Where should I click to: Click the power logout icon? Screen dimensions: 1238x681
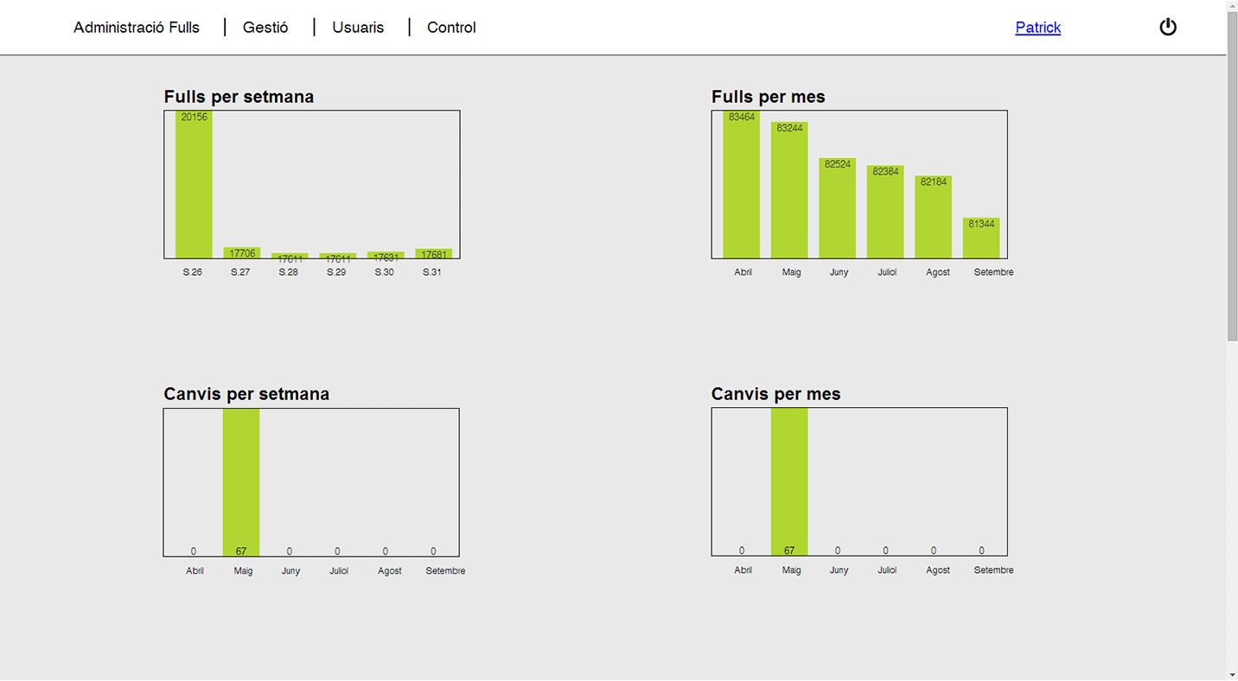[x=1167, y=27]
